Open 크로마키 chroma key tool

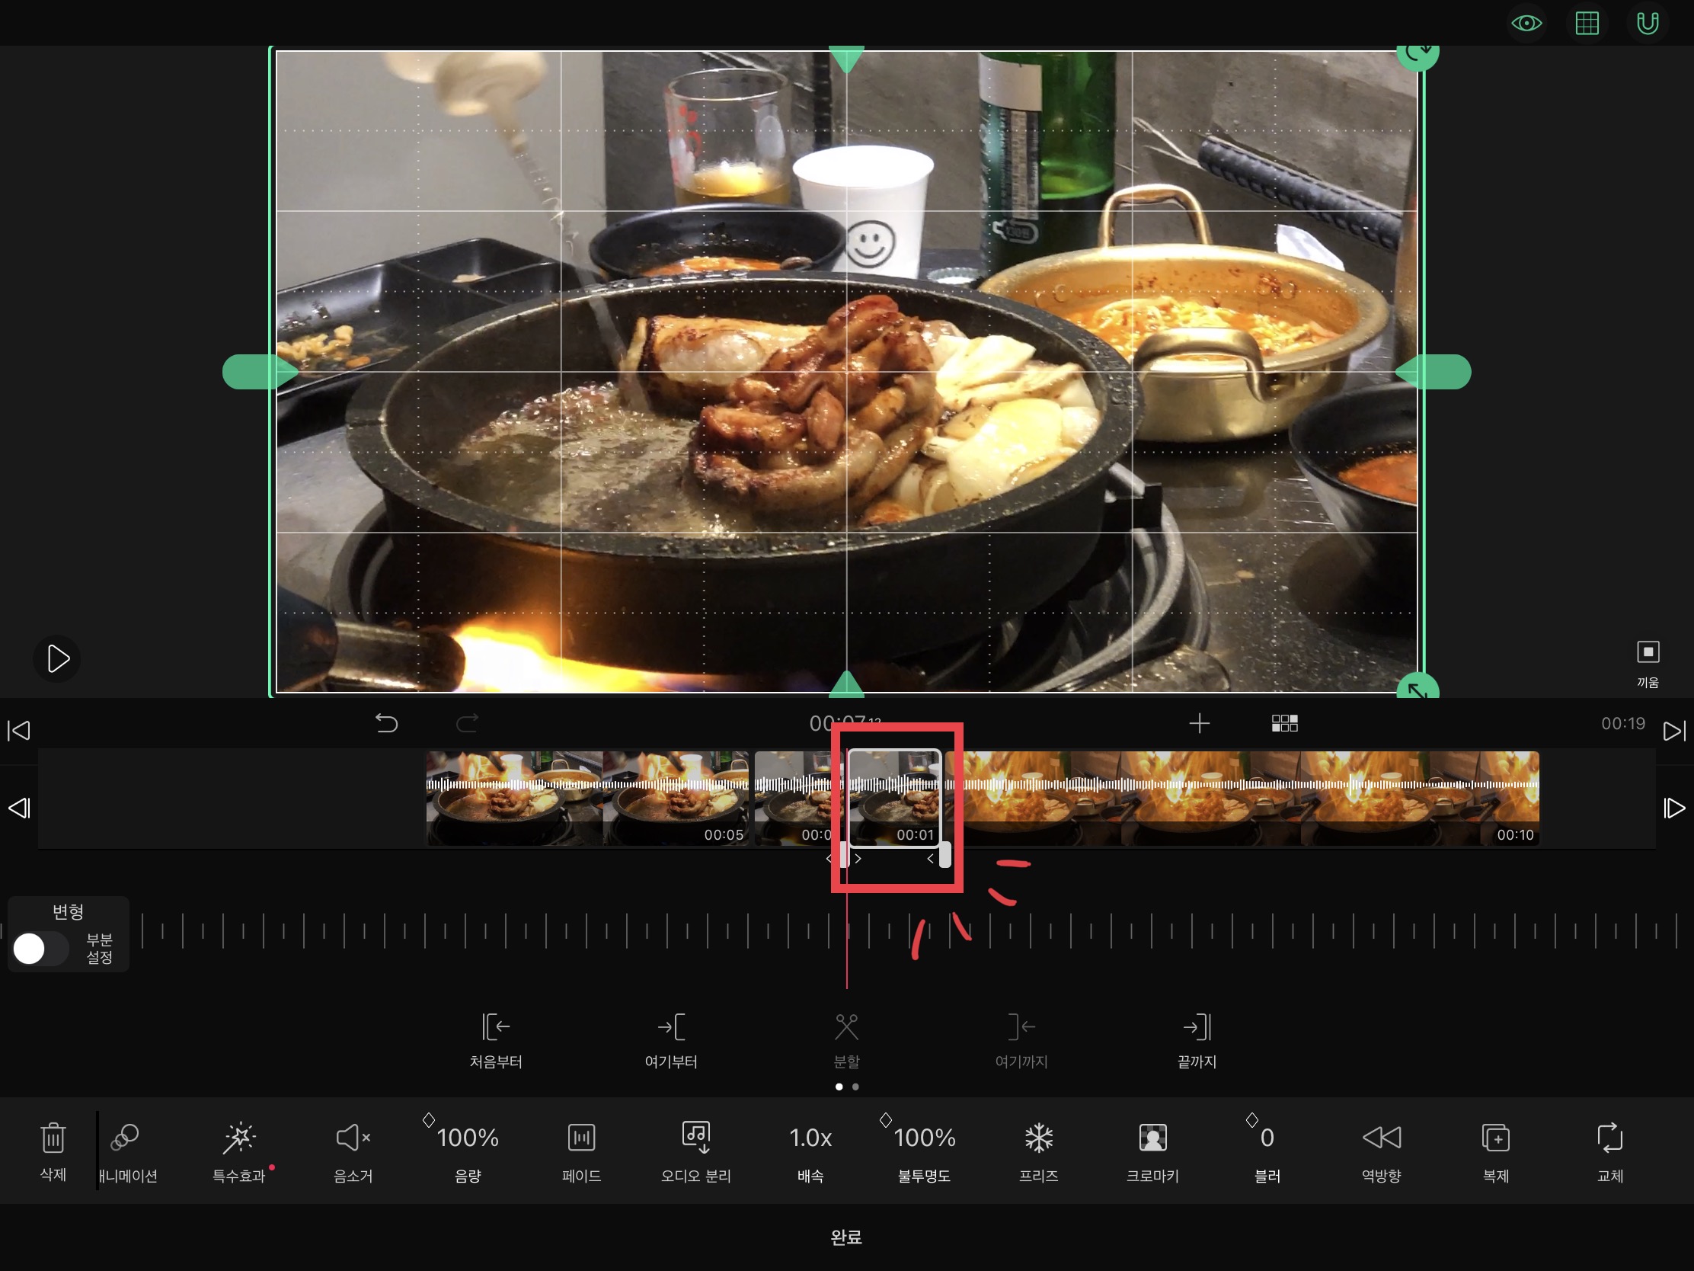[1152, 1138]
